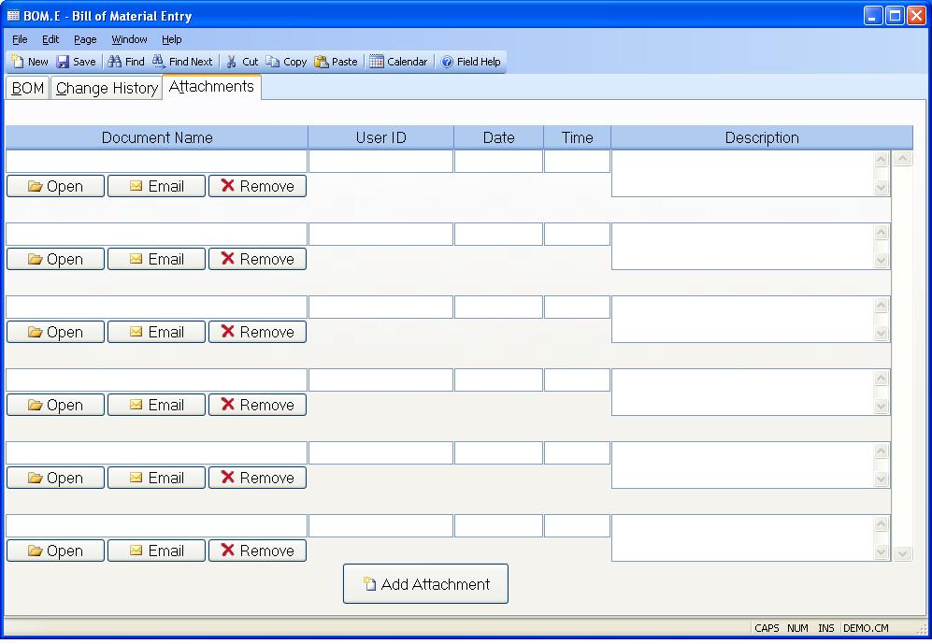The height and width of the screenshot is (644, 932).
Task: Open the Calendar from the toolbar
Action: click(x=377, y=62)
